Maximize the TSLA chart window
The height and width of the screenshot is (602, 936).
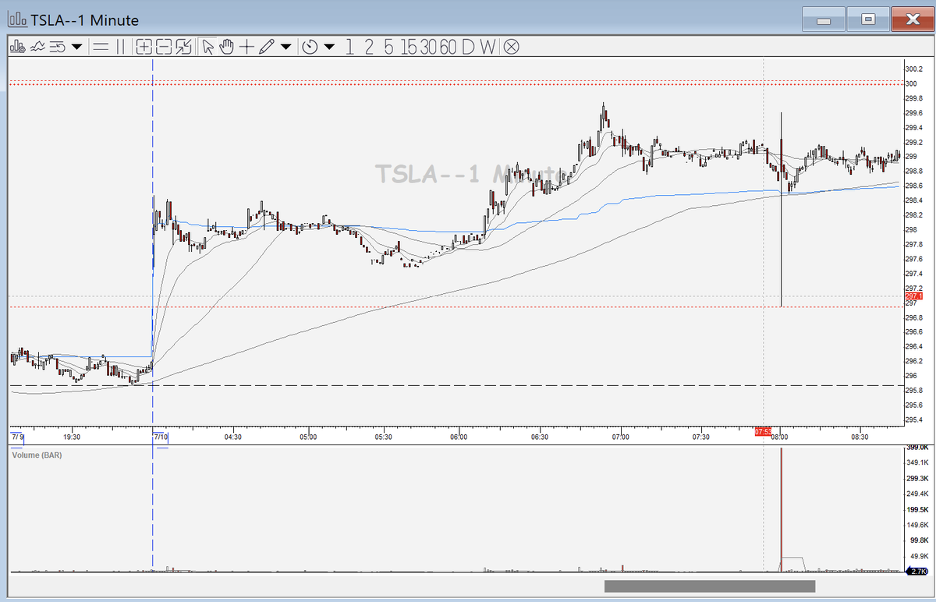click(869, 19)
